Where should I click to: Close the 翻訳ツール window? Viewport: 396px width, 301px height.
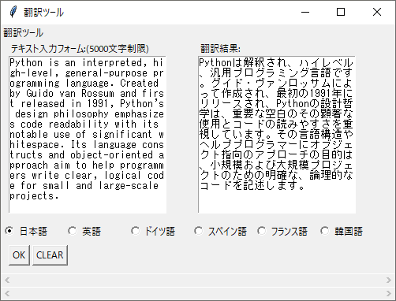coord(377,12)
